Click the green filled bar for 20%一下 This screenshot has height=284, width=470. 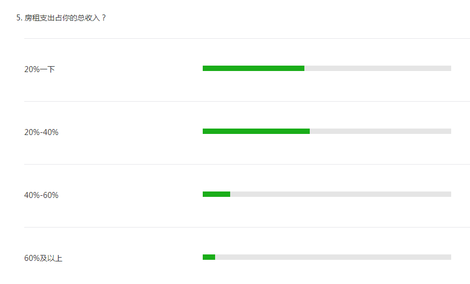pos(254,68)
